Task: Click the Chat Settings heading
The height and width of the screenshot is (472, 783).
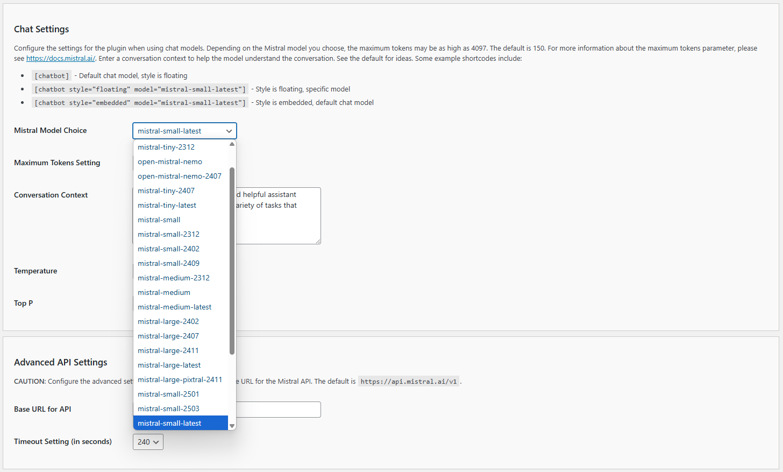Action: coord(41,29)
